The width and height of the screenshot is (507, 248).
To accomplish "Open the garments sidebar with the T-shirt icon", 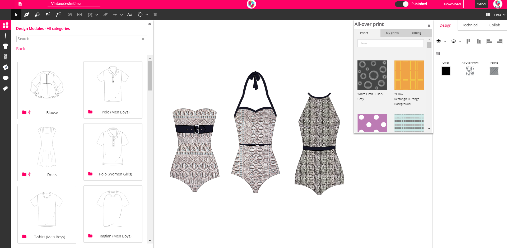I will click(x=5, y=46).
